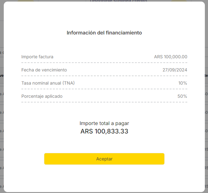
Task: Click the dashed divider below Importe factura
Action: coord(104,63)
